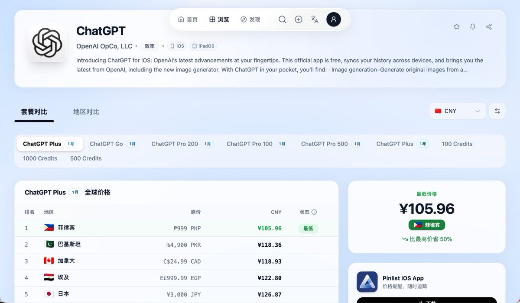Choose the 1000 Credits option
520x303 pixels.
40,158
